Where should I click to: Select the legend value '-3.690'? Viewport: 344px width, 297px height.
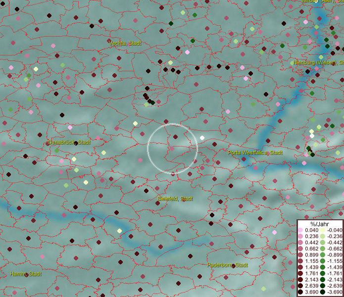point(335,292)
